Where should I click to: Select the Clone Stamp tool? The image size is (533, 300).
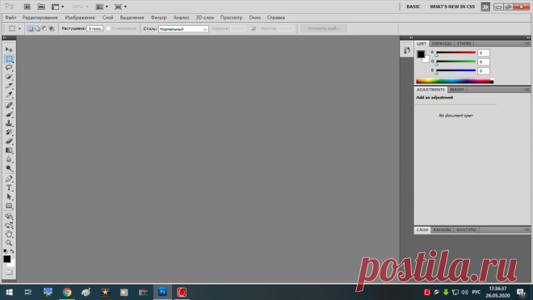coord(9,123)
